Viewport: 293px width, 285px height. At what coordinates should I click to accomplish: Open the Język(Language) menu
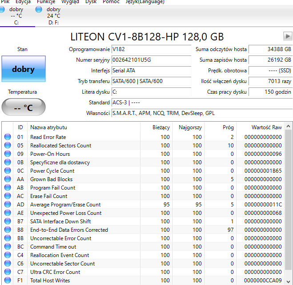point(145,2)
